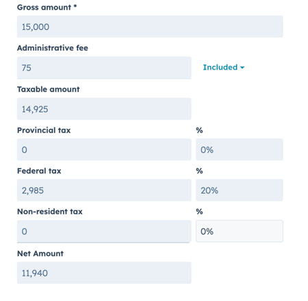Click the Provincial tax percent field
Viewport: 308px width, 301px height.
(240, 149)
